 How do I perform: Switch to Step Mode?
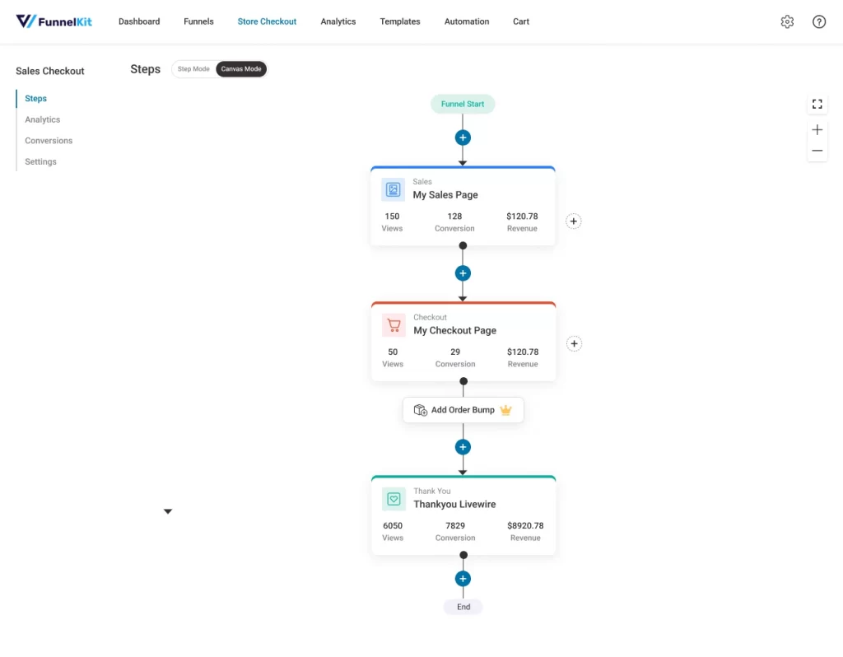click(x=193, y=69)
